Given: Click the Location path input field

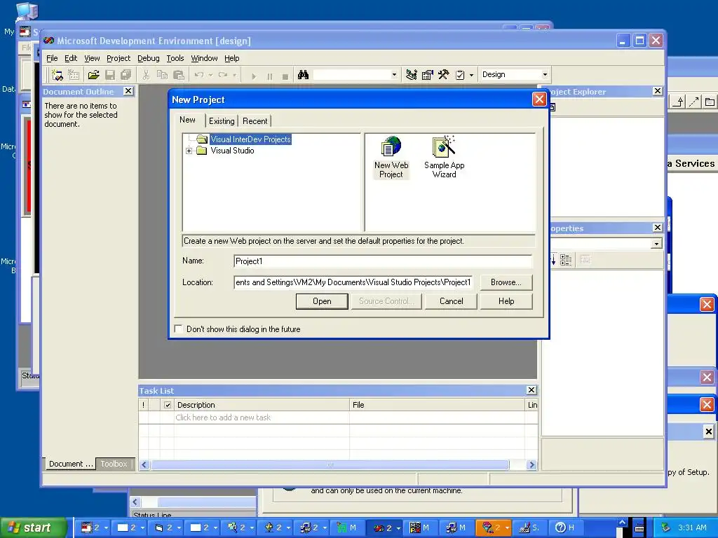Looking at the screenshot, I should point(353,282).
